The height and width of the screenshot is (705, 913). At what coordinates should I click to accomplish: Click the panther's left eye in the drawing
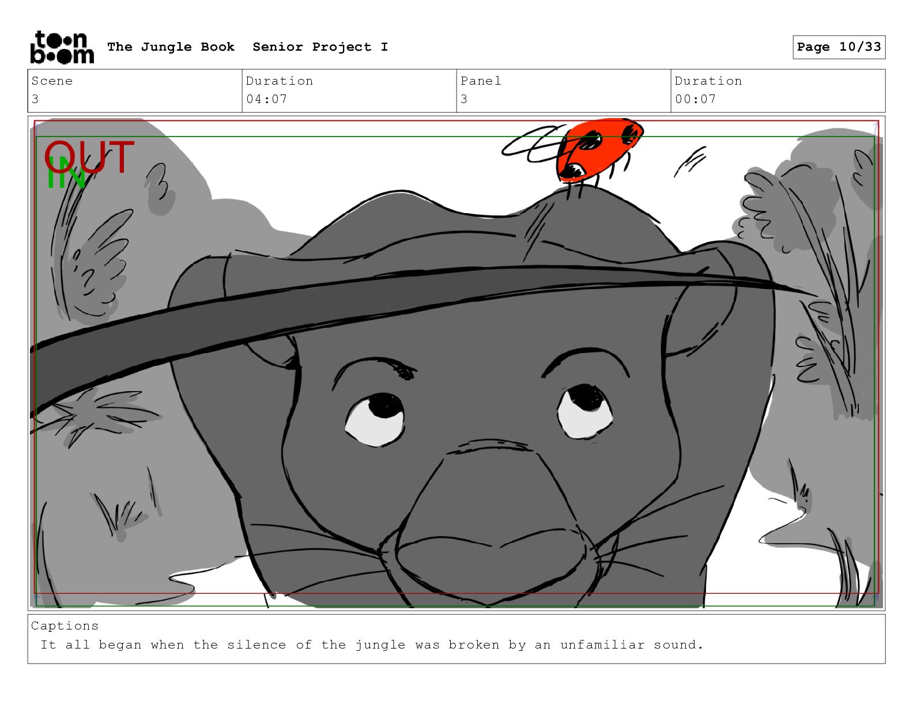pyautogui.click(x=375, y=419)
